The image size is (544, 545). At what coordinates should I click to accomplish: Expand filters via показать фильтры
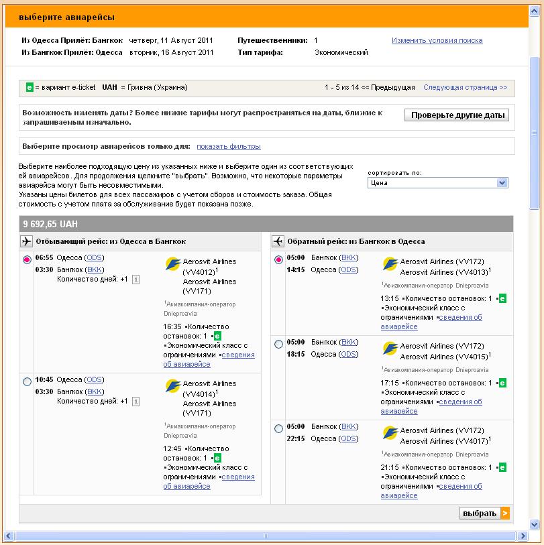229,146
